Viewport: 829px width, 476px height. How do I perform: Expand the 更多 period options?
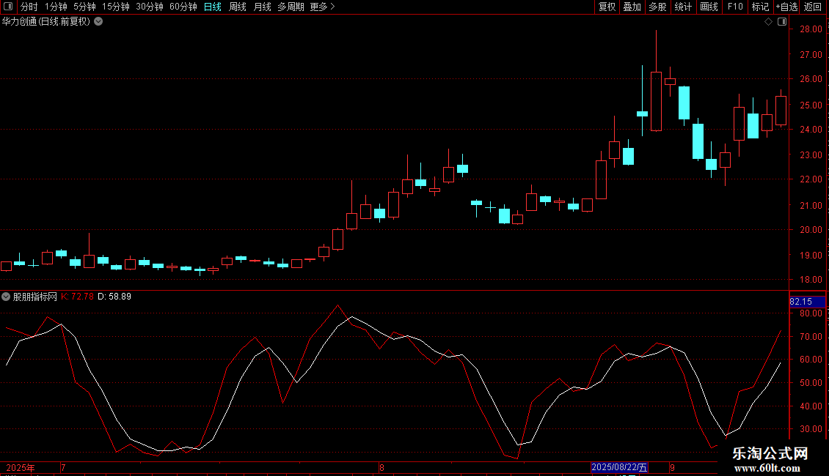(x=323, y=7)
